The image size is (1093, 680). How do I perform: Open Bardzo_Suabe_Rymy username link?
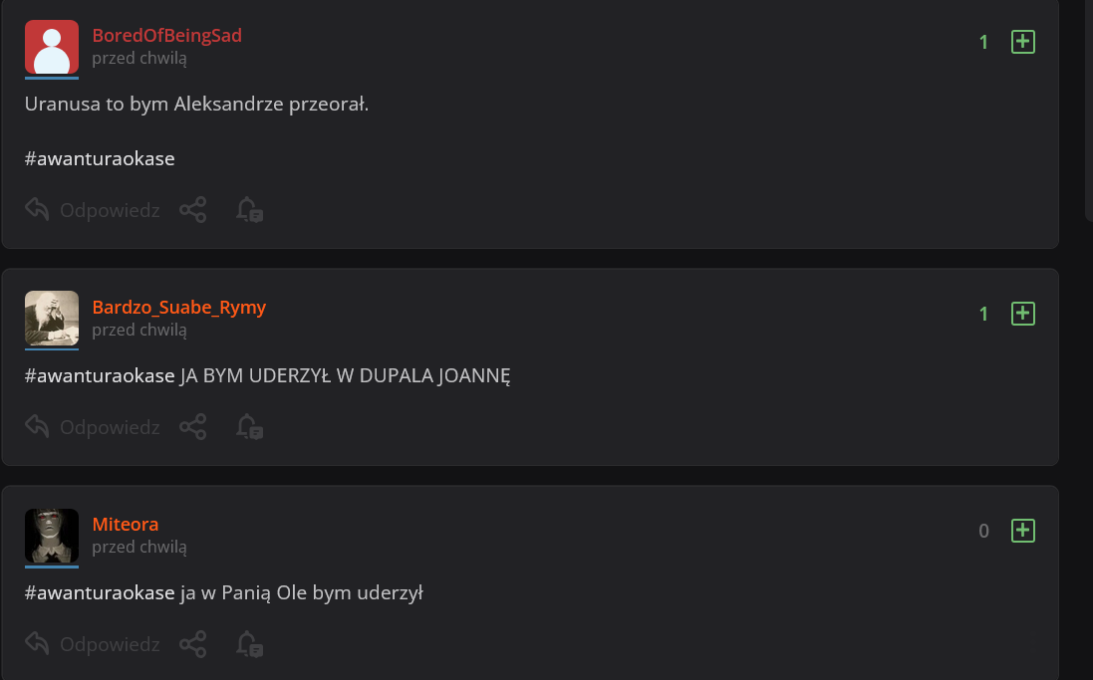coord(179,308)
